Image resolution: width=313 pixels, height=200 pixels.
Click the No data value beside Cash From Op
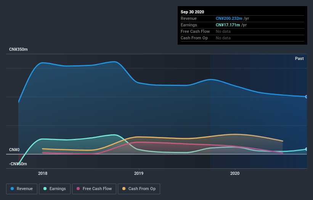pyautogui.click(x=223, y=38)
